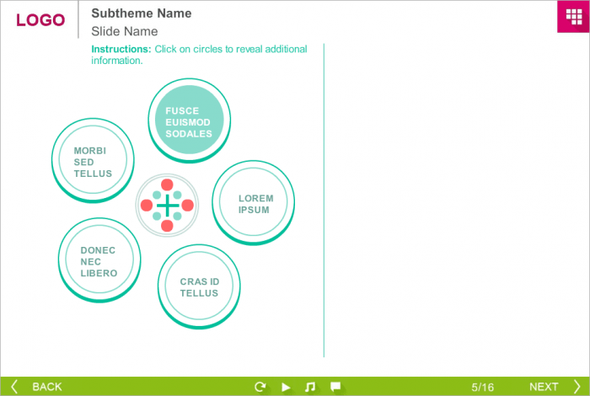Click the Subtheme Name heading

click(x=141, y=13)
